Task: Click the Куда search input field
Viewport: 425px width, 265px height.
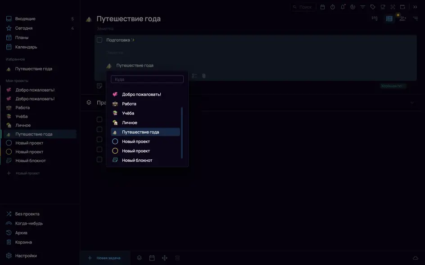Action: pyautogui.click(x=147, y=79)
